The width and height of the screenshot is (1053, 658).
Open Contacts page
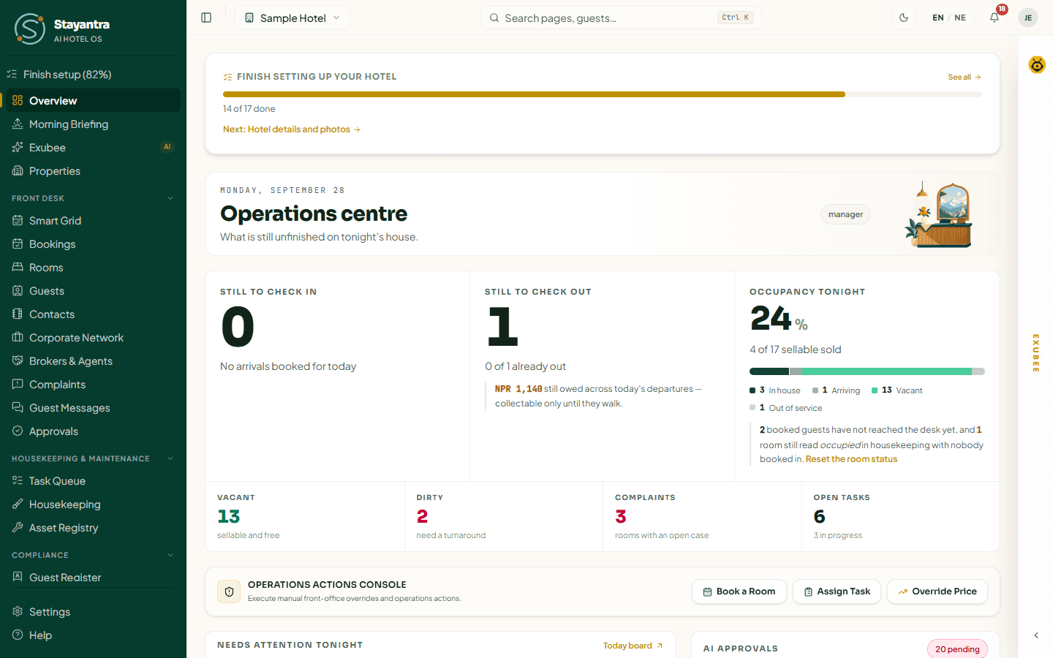(x=93, y=314)
